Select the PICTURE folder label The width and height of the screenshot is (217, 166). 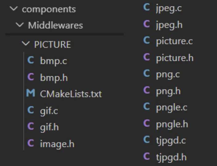(53, 45)
